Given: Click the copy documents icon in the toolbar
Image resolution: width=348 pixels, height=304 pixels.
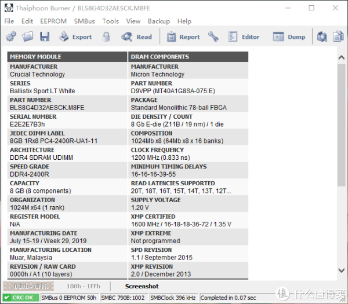Looking at the screenshot, I should coord(338,36).
